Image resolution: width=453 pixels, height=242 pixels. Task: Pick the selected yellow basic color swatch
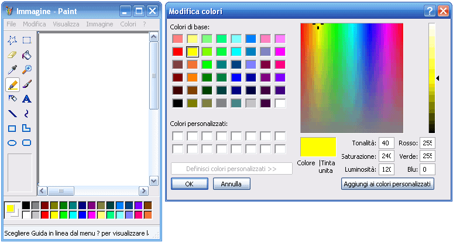(193, 52)
